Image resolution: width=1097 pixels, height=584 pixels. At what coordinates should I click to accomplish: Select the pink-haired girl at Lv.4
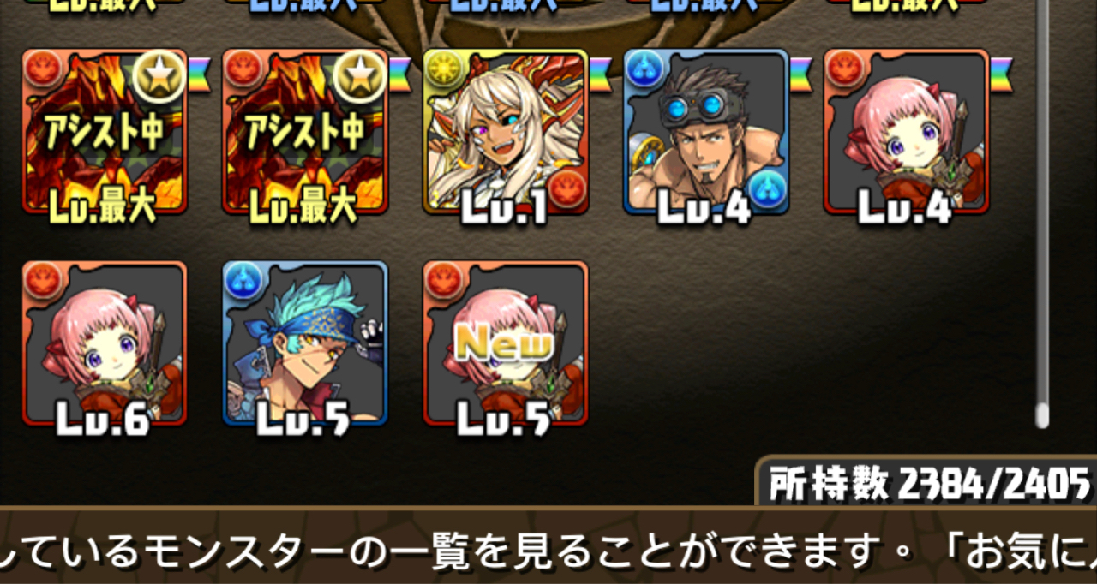pos(907,132)
